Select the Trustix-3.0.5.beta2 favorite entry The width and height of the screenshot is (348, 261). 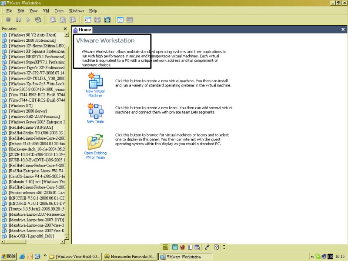(x=37, y=209)
